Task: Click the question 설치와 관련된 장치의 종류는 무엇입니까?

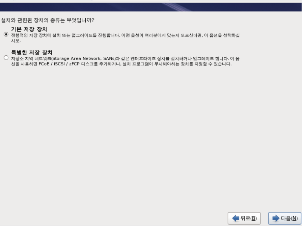Action: (x=48, y=20)
